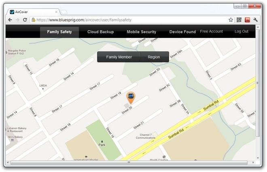267x172 pixels.
Task: Click the Street 19 map label
Action: pyautogui.click(x=110, y=133)
